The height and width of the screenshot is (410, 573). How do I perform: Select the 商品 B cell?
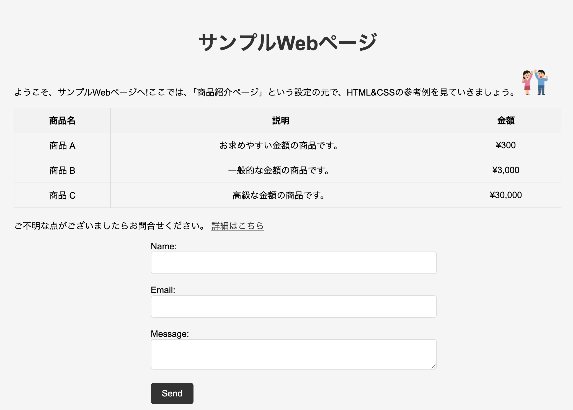tap(62, 171)
